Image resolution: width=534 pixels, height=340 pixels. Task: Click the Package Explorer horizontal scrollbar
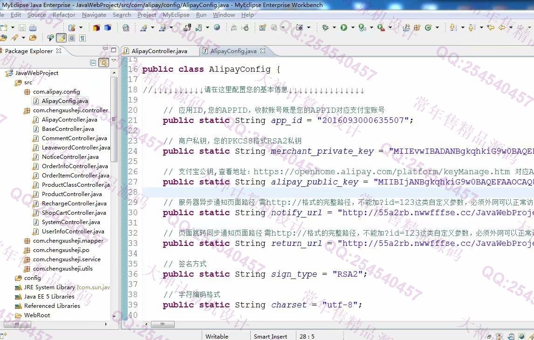pos(18,324)
